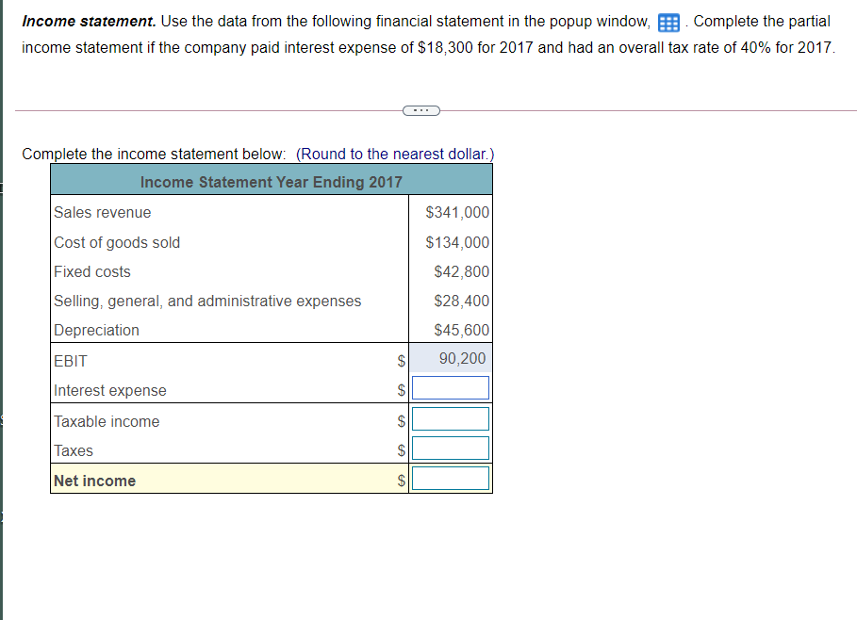The image size is (857, 620).
Task: Click the blue spreadsheet icon in the question
Action: coord(669,22)
